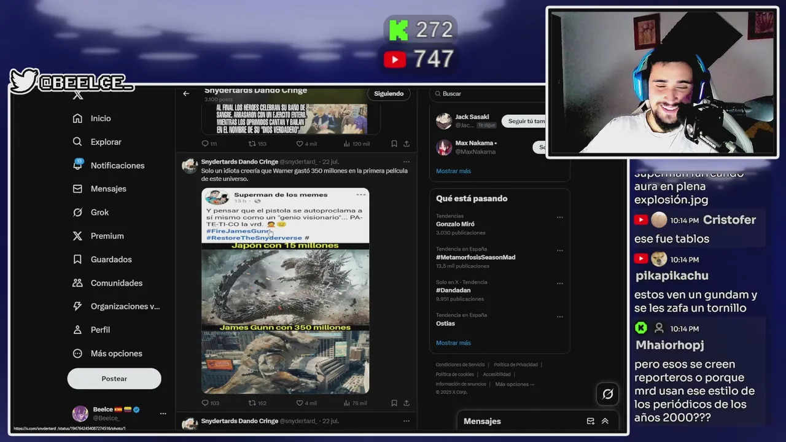This screenshot has width=786, height=442.
Task: Go back with the arrow icon
Action: coord(186,94)
